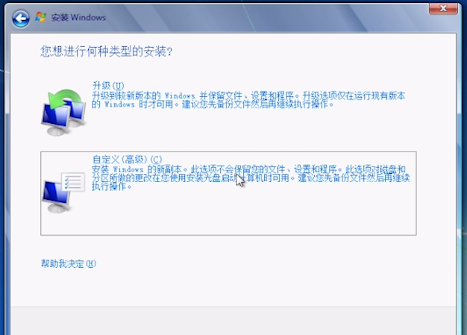Screen dimensions: 467x335
Task: Close the 安装 Windows setup window
Action: pos(443,8)
